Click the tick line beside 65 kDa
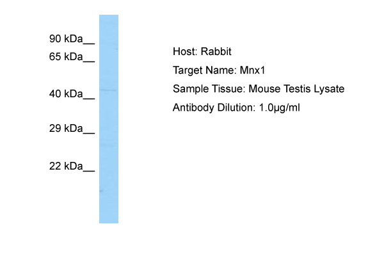 [x=89, y=61]
